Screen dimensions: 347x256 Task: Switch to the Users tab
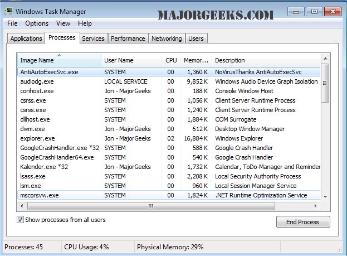tap(196, 38)
